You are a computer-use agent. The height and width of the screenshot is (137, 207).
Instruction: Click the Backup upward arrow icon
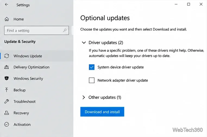coord(7,90)
